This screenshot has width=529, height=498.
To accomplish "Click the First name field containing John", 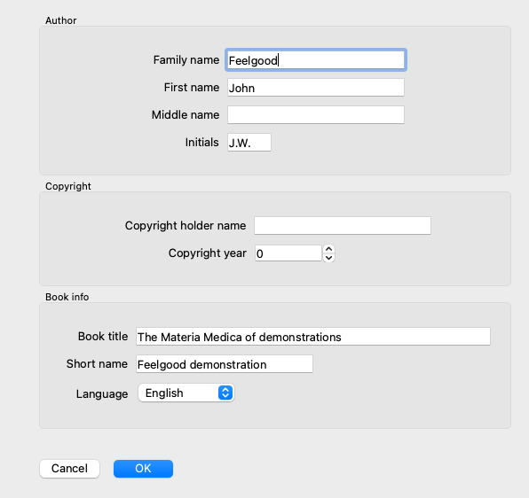I will coord(316,88).
